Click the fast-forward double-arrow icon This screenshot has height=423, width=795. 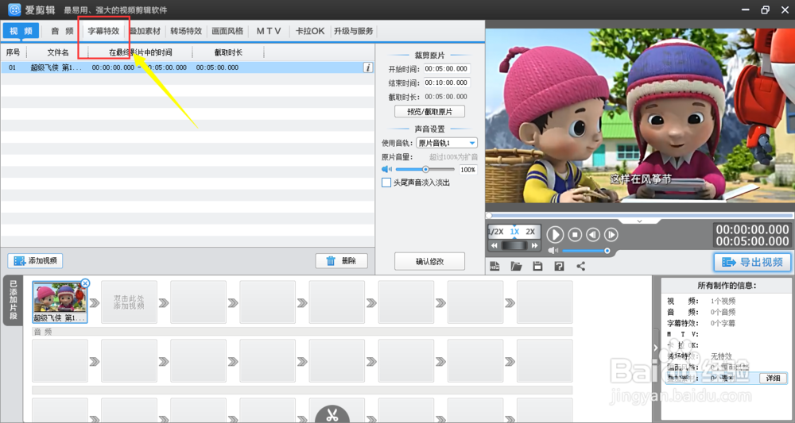coord(534,245)
